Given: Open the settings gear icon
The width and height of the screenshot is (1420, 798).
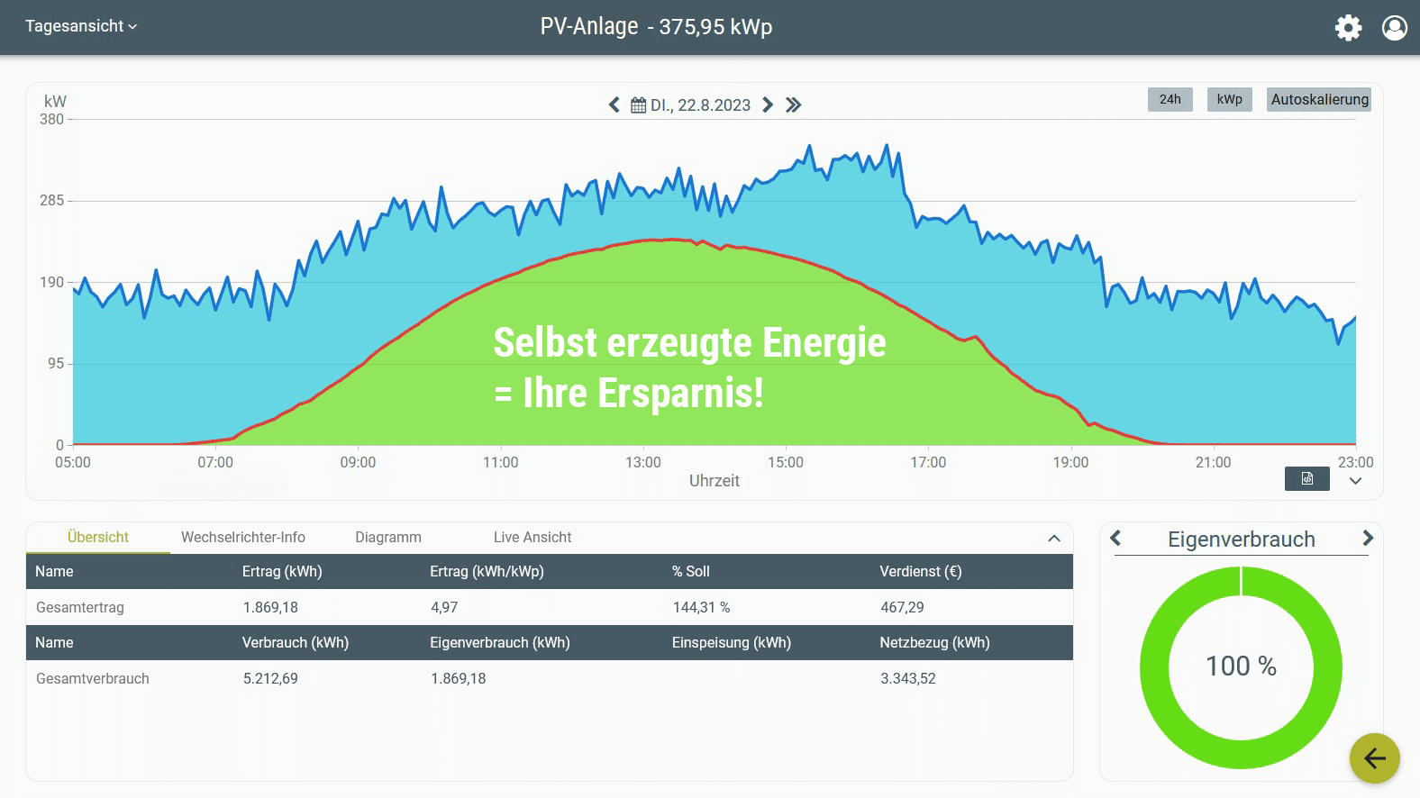Looking at the screenshot, I should tap(1348, 28).
